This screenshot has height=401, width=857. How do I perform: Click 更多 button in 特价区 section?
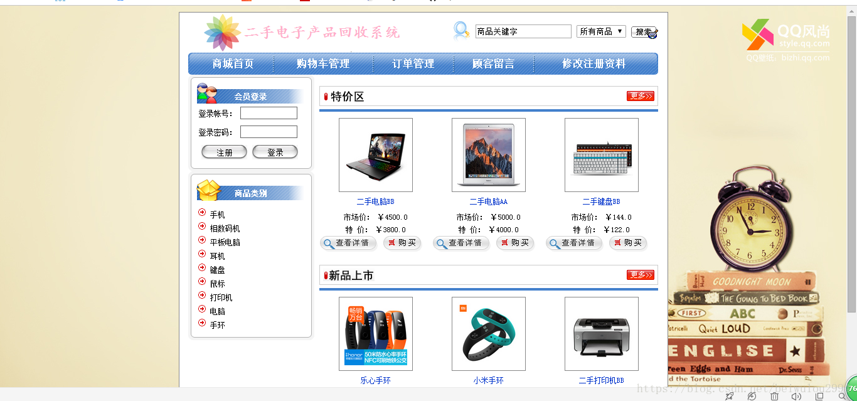pos(640,96)
